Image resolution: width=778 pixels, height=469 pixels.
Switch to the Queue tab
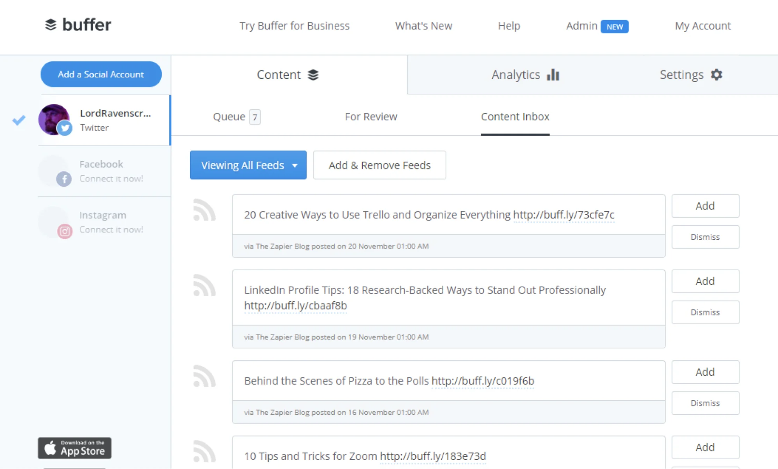click(230, 116)
